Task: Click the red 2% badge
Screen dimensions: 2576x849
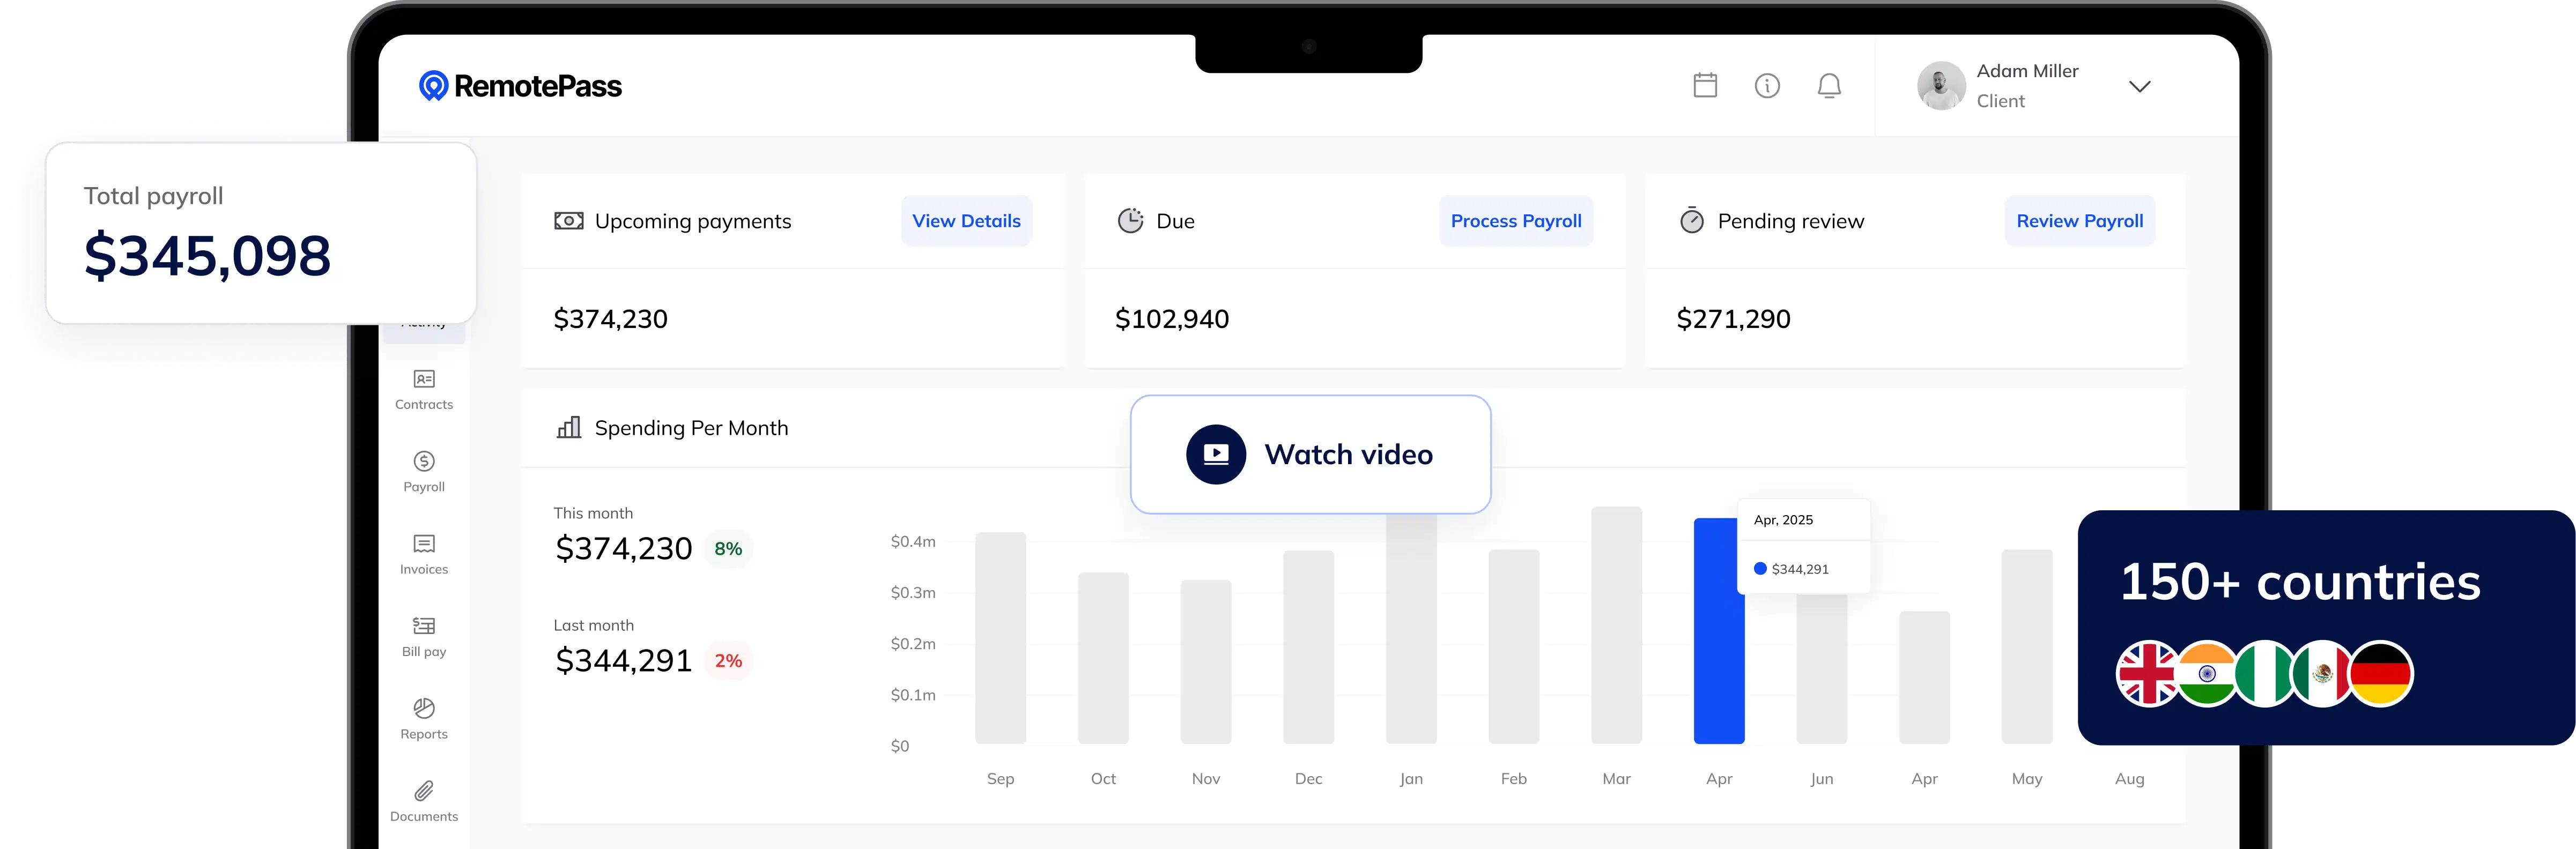Action: [728, 661]
